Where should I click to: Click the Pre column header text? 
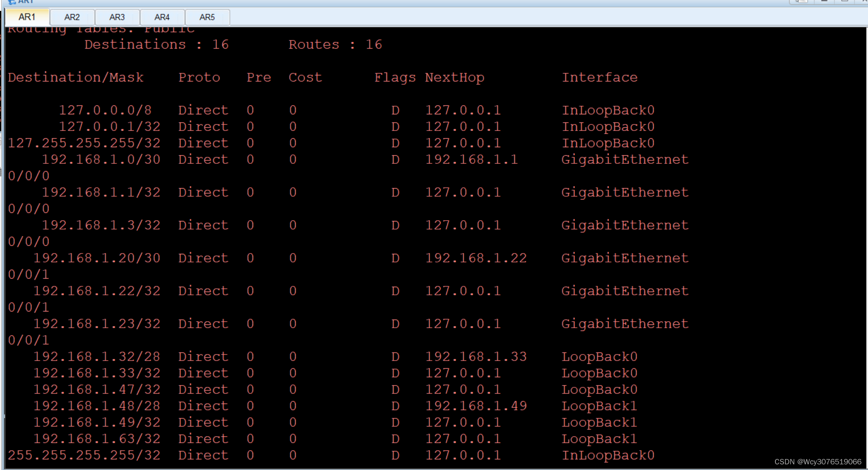[x=259, y=77]
